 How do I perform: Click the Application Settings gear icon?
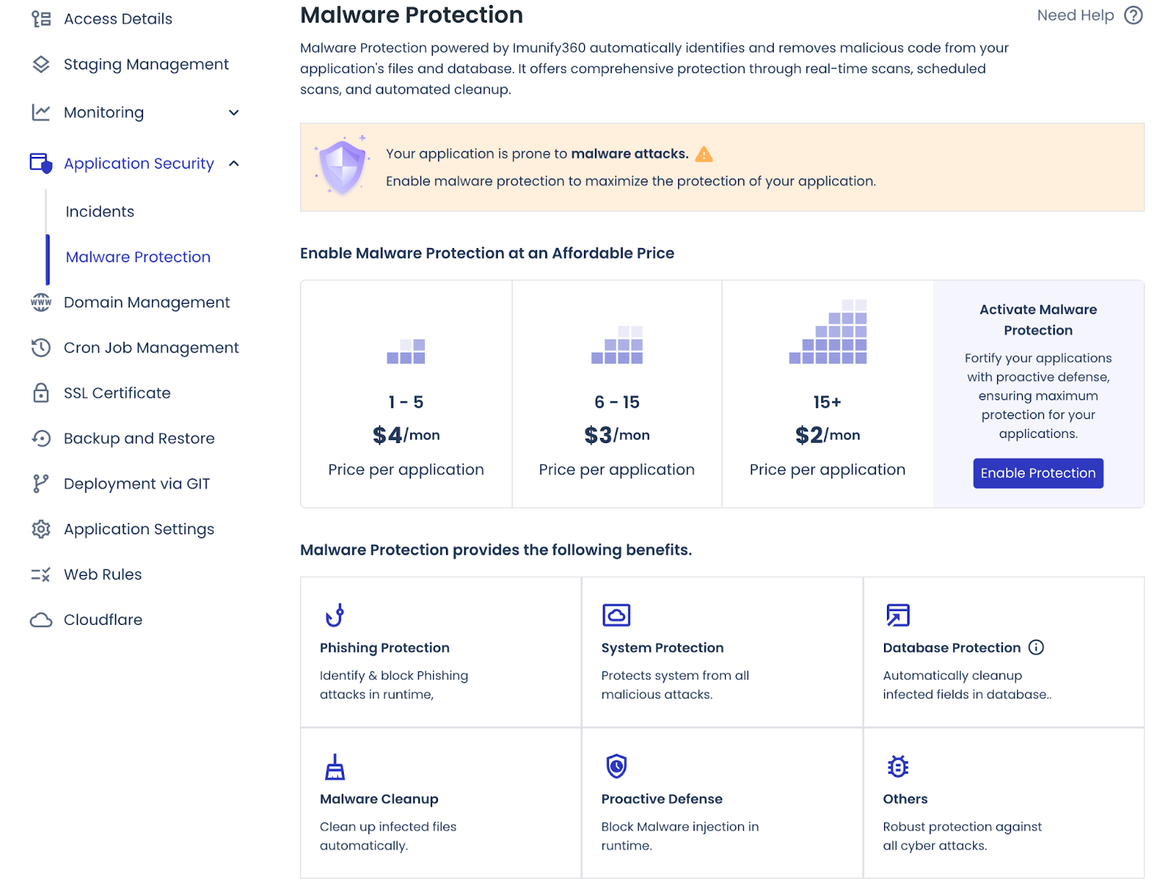(41, 528)
